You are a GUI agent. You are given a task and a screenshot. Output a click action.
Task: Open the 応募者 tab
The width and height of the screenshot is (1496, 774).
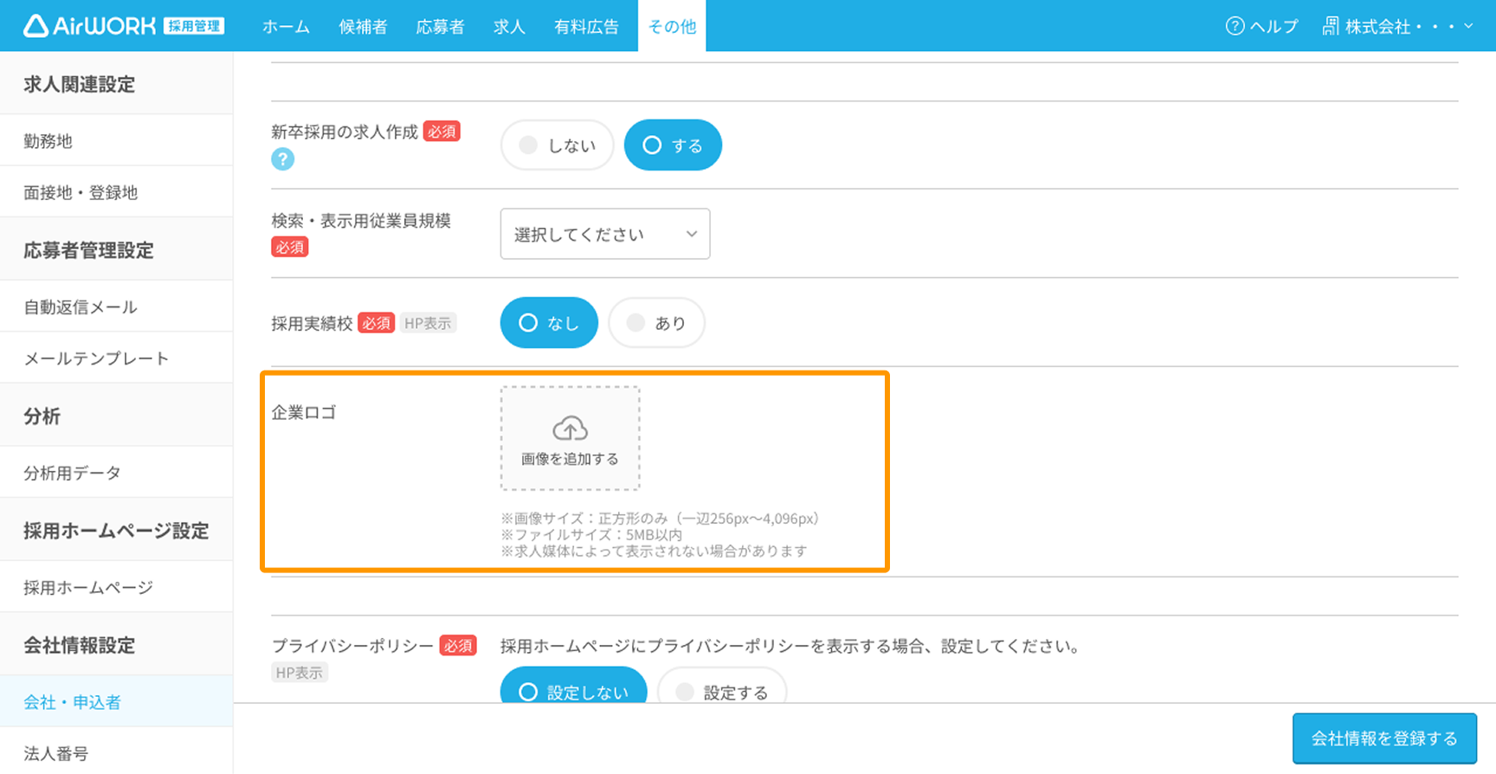440,27
